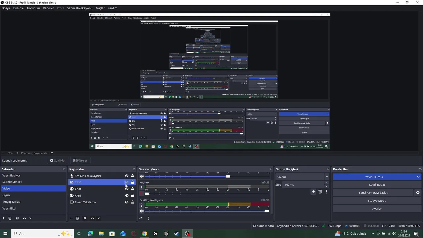The width and height of the screenshot is (423, 238).
Task: Open advanced audio properties gears icon
Action: point(141,218)
